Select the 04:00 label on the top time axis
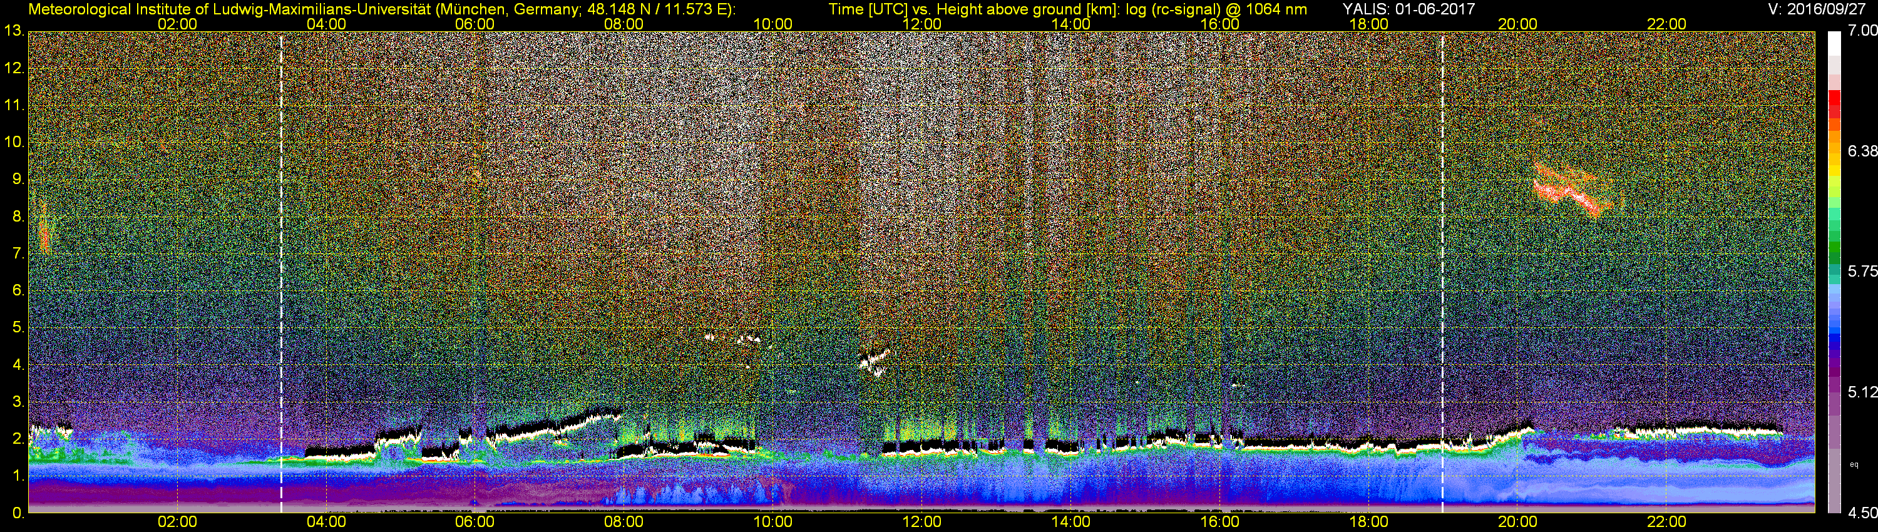1878x532 pixels. (326, 24)
